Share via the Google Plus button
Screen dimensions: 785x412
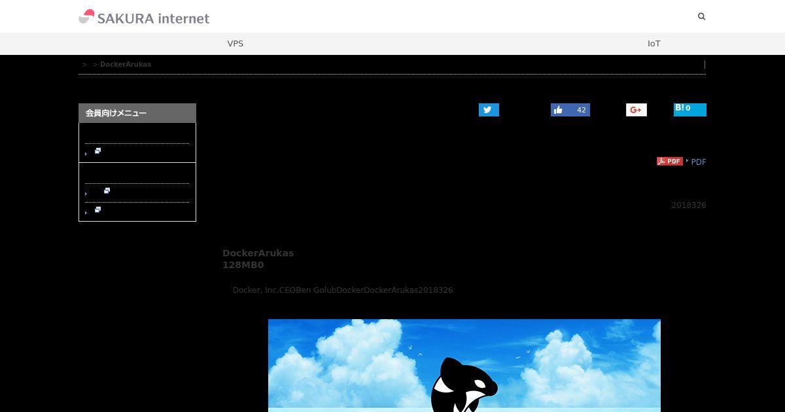pyautogui.click(x=637, y=110)
